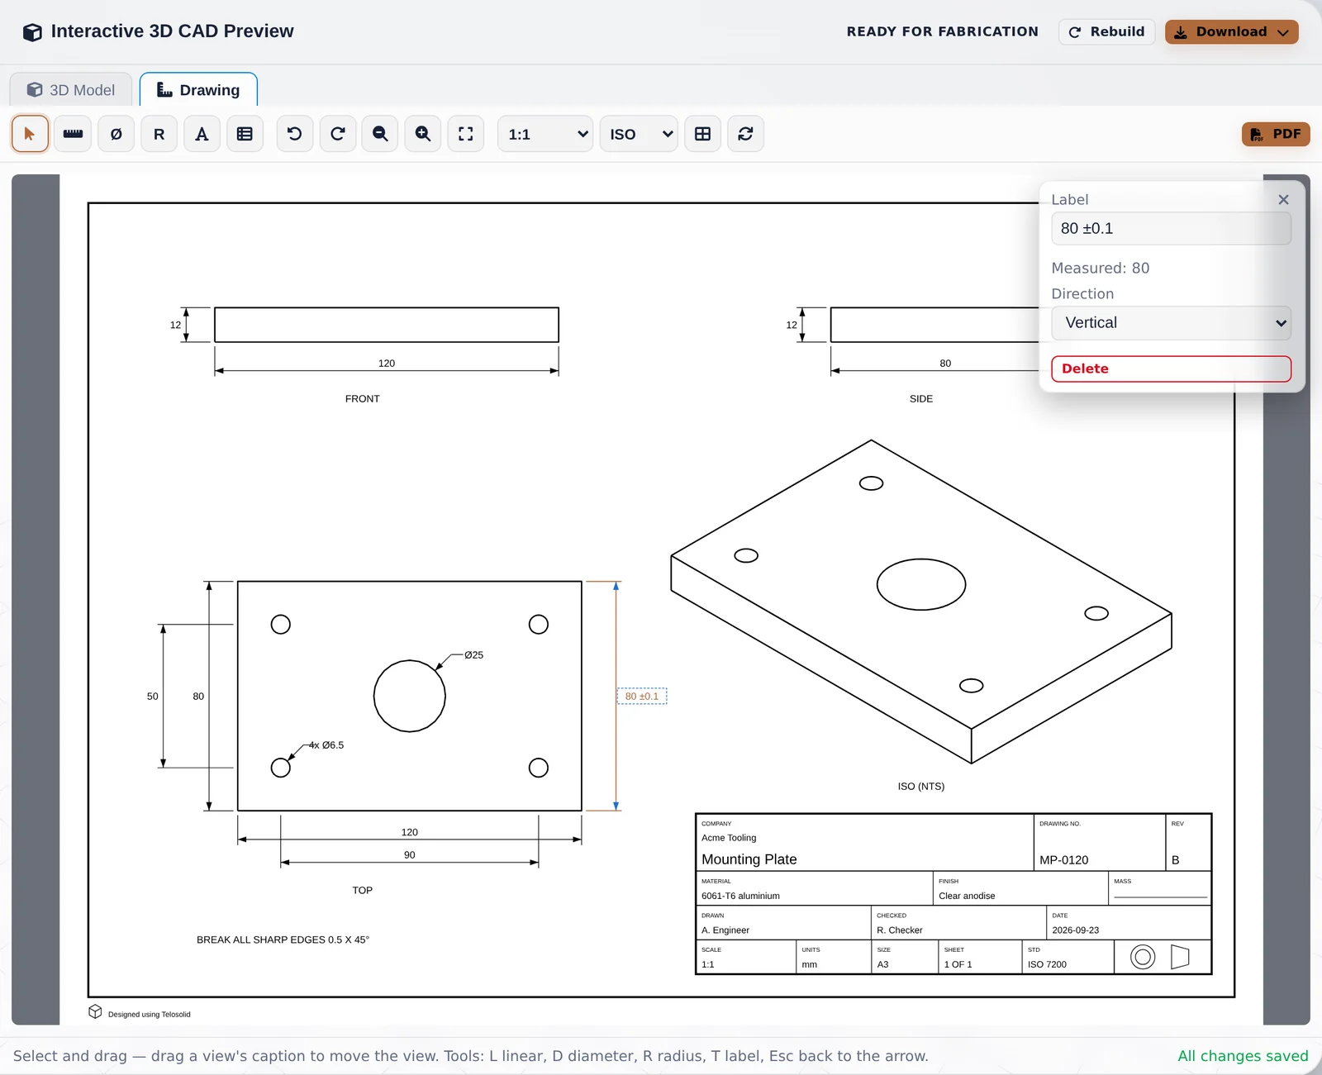Click the Mounting Plate title text
The height and width of the screenshot is (1075, 1322).
pos(749,859)
